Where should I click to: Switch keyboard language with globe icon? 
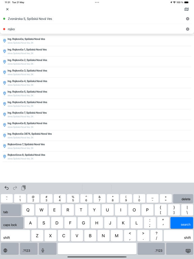9,249
